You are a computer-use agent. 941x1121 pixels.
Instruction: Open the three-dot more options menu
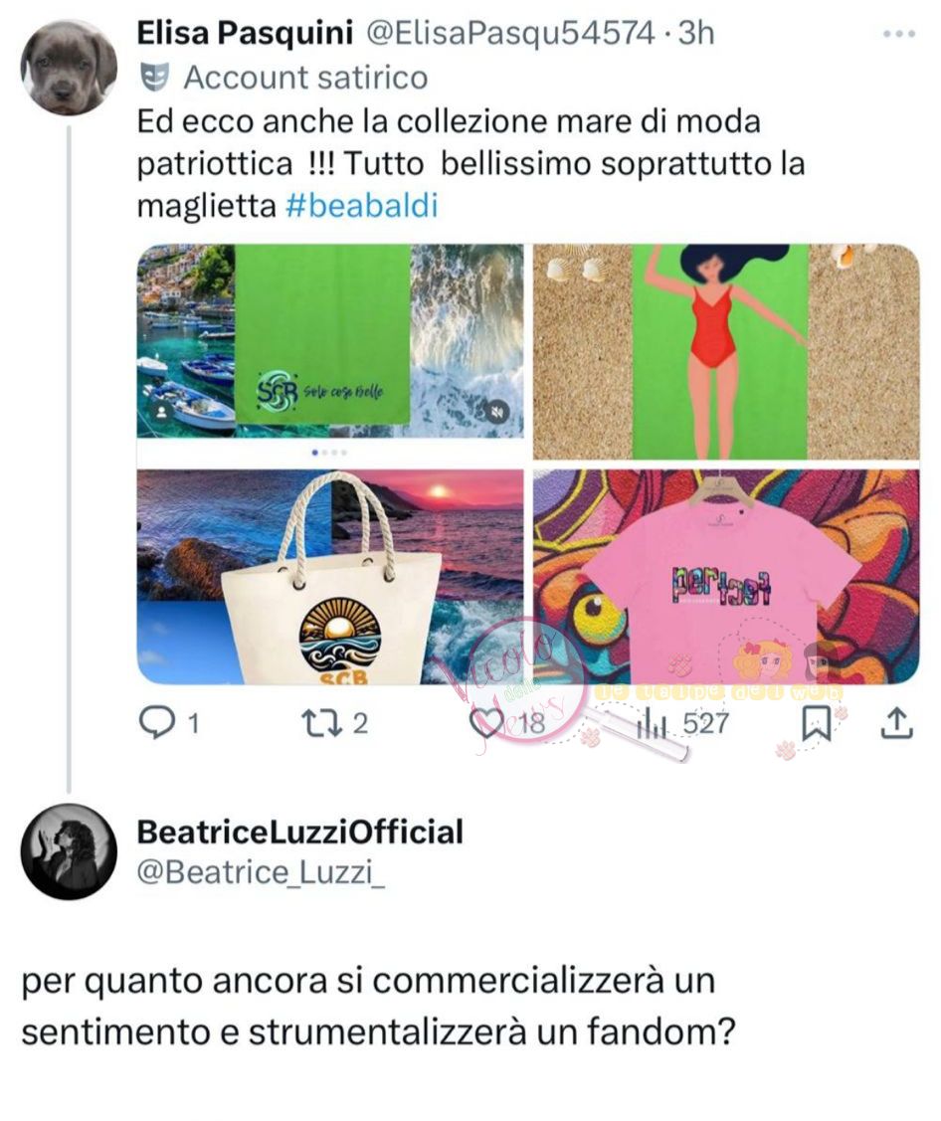point(899,34)
